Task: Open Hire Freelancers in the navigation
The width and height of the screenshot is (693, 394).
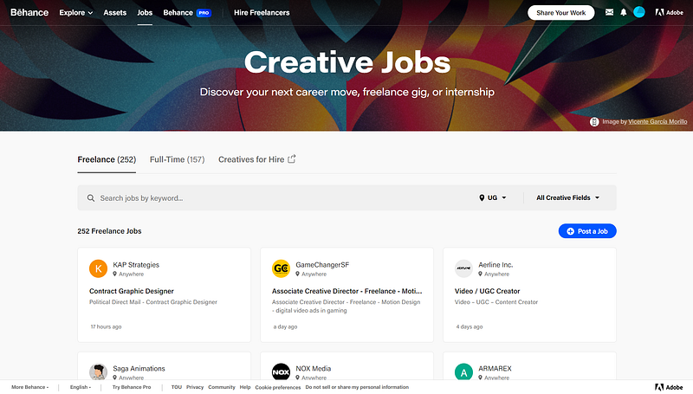Action: tap(262, 13)
